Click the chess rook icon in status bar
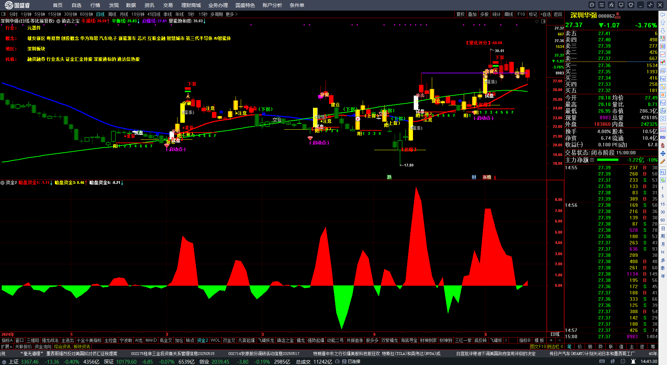 point(633,362)
